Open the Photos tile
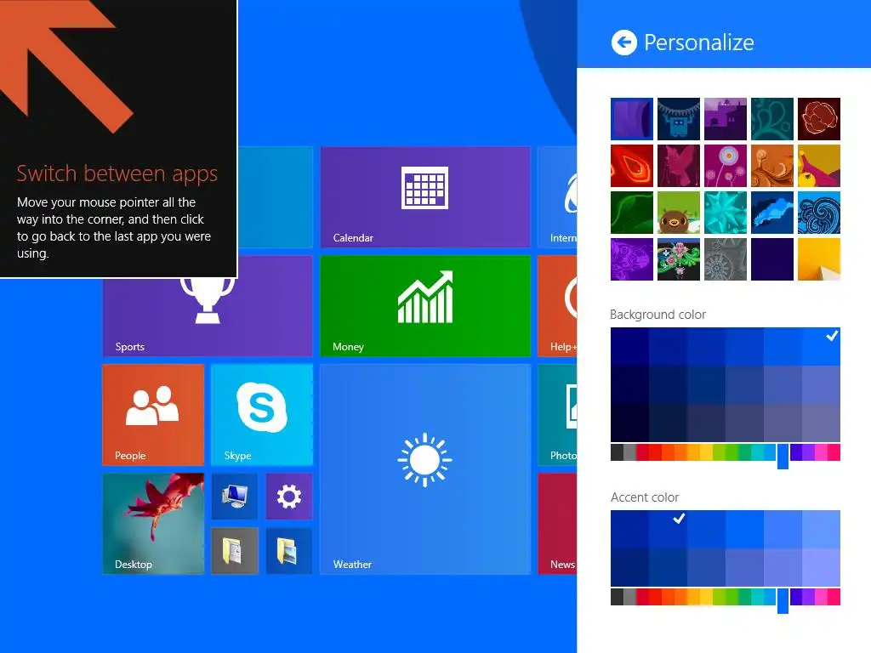Screen dimensions: 871x653 coord(558,414)
